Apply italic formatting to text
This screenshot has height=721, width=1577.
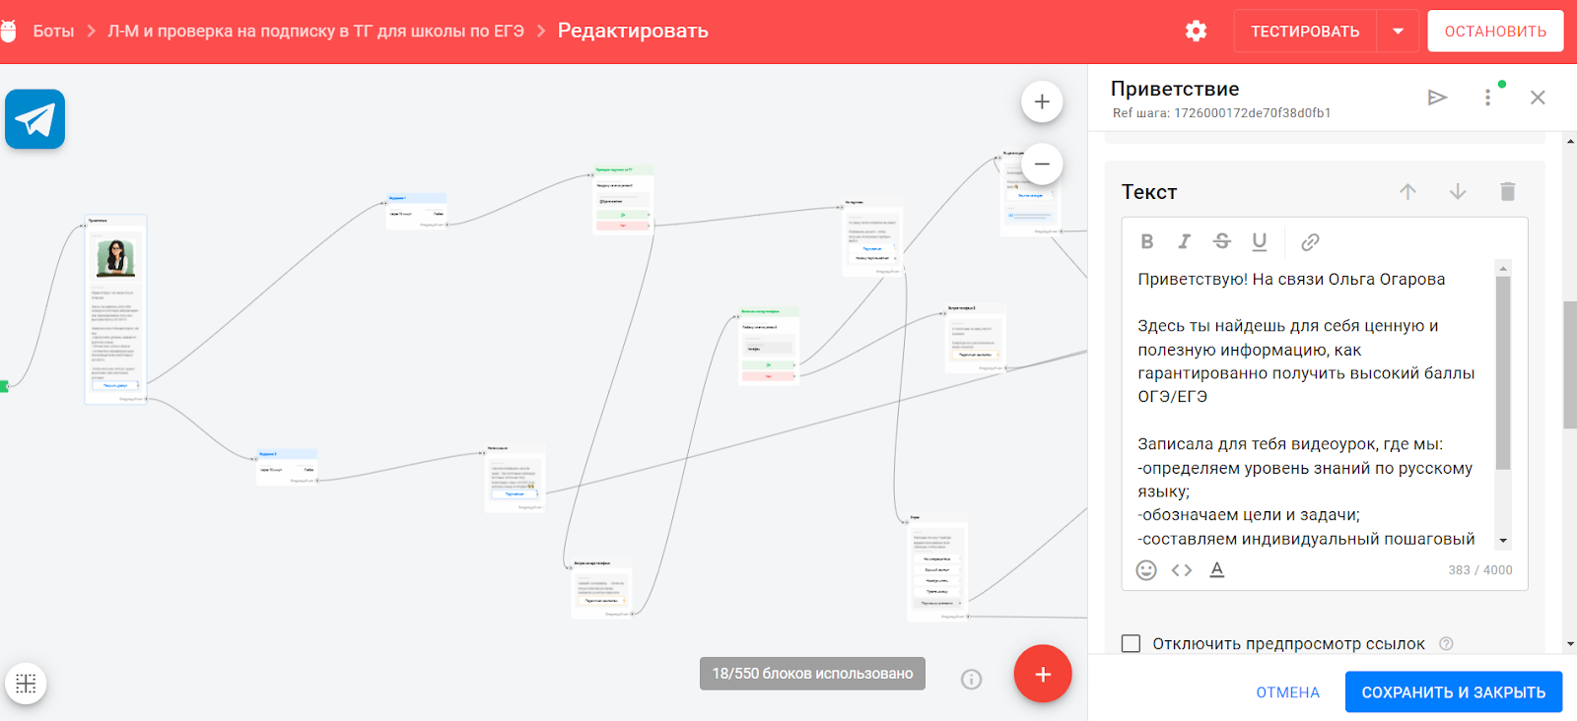click(x=1184, y=241)
